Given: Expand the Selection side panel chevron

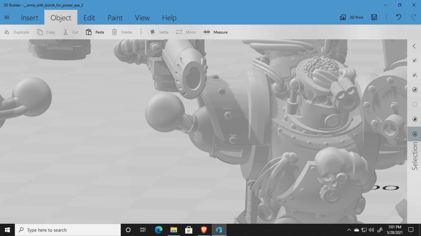Looking at the screenshot, I should [414, 46].
